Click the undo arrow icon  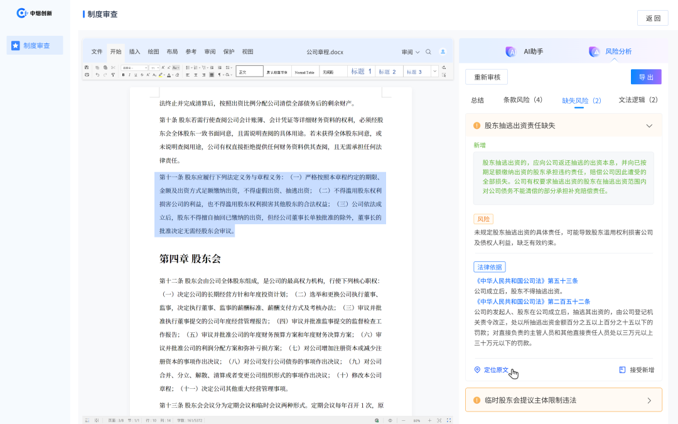[x=97, y=75]
